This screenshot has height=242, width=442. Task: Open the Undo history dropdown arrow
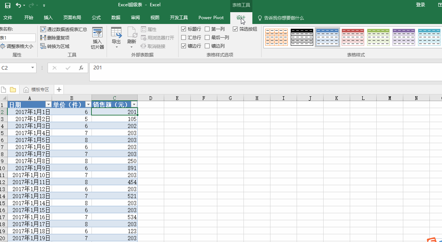[x=24, y=6]
